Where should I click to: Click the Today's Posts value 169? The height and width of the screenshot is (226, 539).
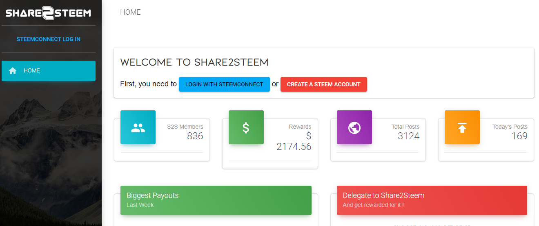click(519, 136)
